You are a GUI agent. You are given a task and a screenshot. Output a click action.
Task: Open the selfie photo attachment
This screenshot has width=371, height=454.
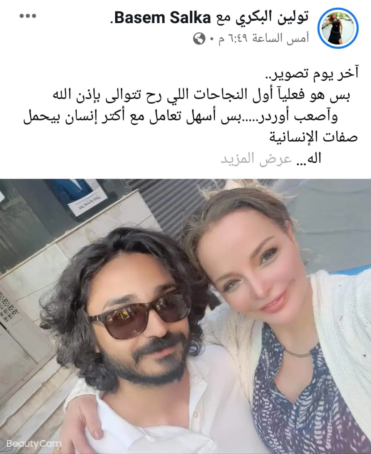pos(186,316)
